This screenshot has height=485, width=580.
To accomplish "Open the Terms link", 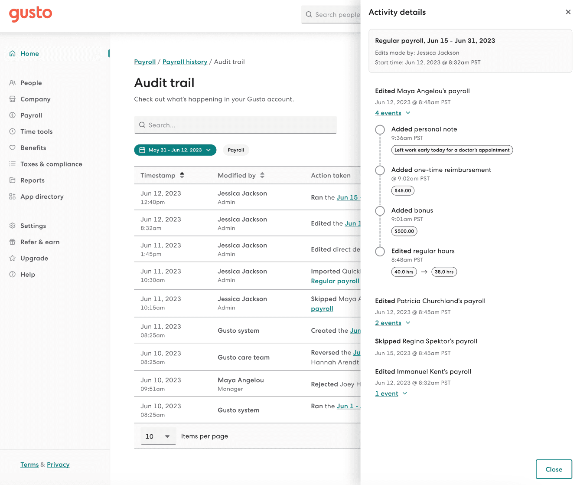I will (29, 465).
